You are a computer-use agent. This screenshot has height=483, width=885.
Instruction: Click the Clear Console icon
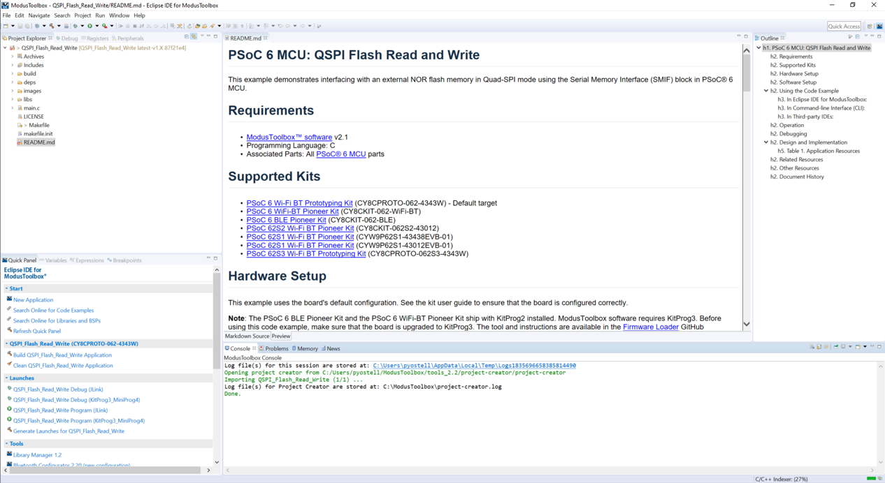pyautogui.click(x=812, y=347)
